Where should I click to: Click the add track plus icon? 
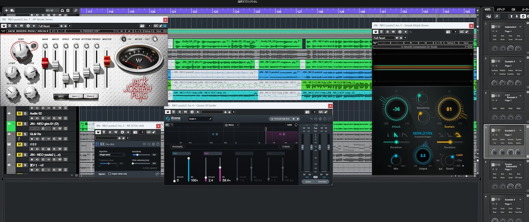7,10
